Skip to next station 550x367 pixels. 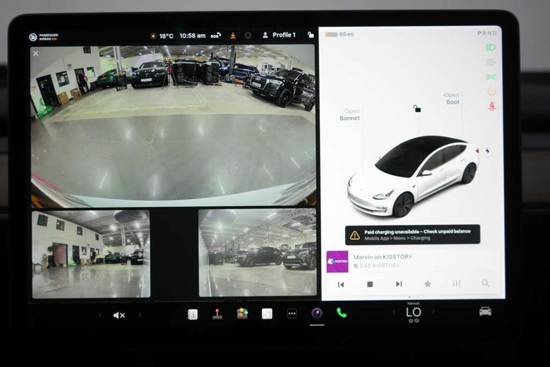[399, 284]
